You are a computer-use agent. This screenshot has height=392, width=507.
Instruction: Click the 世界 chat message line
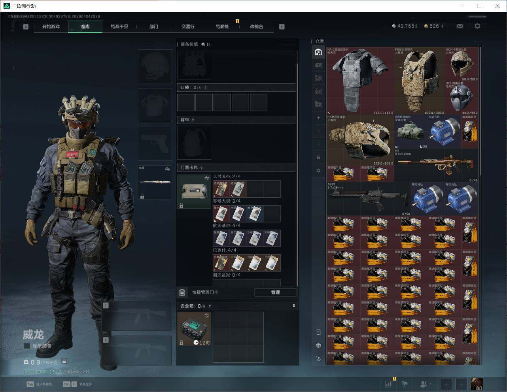57,372
